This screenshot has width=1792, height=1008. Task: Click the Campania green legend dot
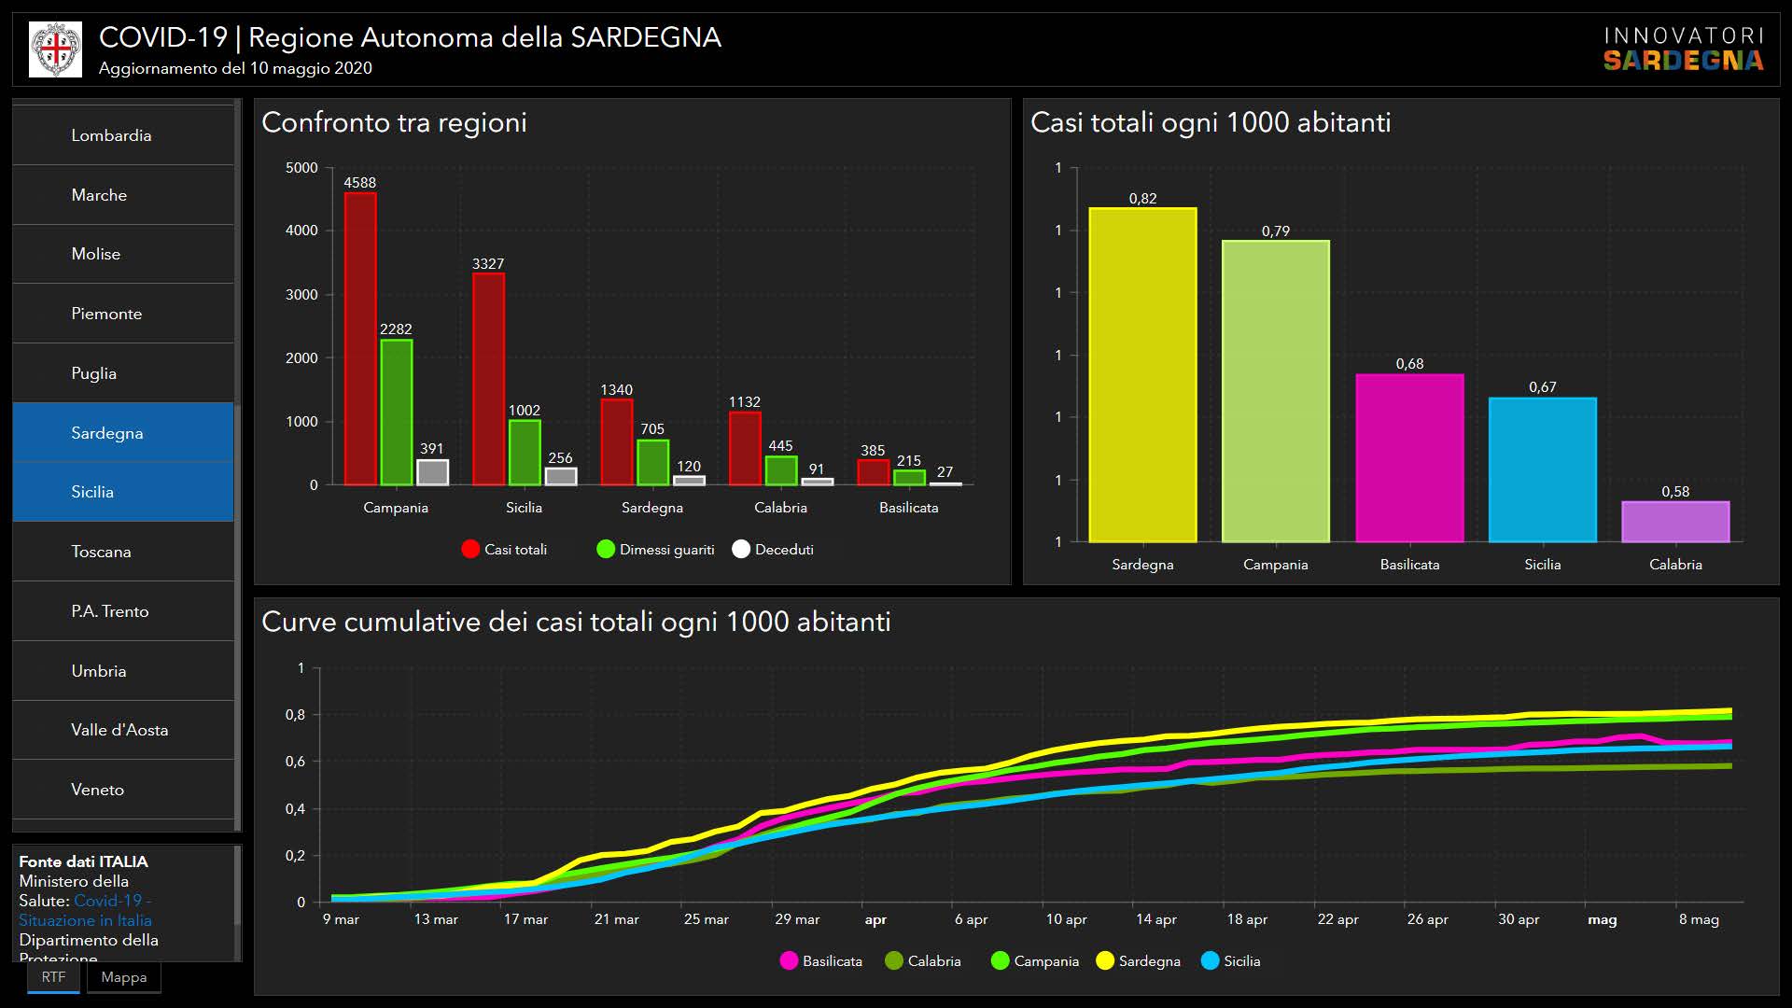1000,961
